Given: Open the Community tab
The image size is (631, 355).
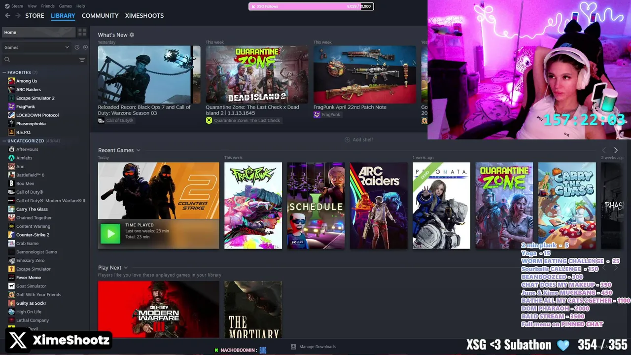Looking at the screenshot, I should [100, 16].
